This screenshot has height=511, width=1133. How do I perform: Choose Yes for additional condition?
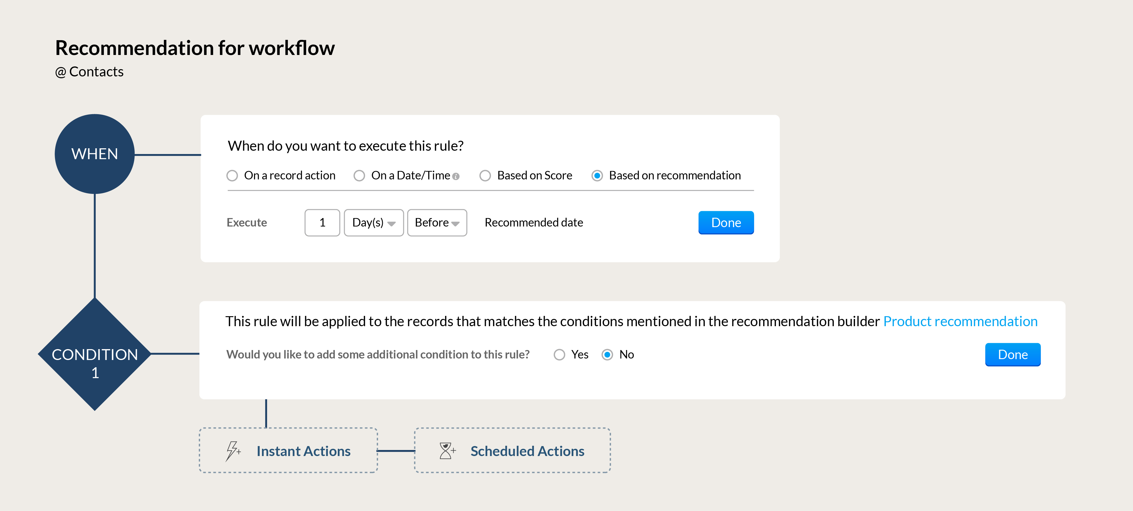(559, 355)
